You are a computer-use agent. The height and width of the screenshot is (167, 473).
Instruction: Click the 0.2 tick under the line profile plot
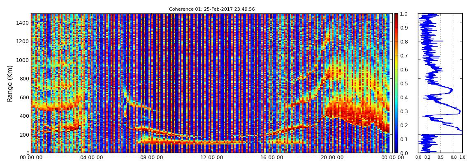[x=427, y=158]
